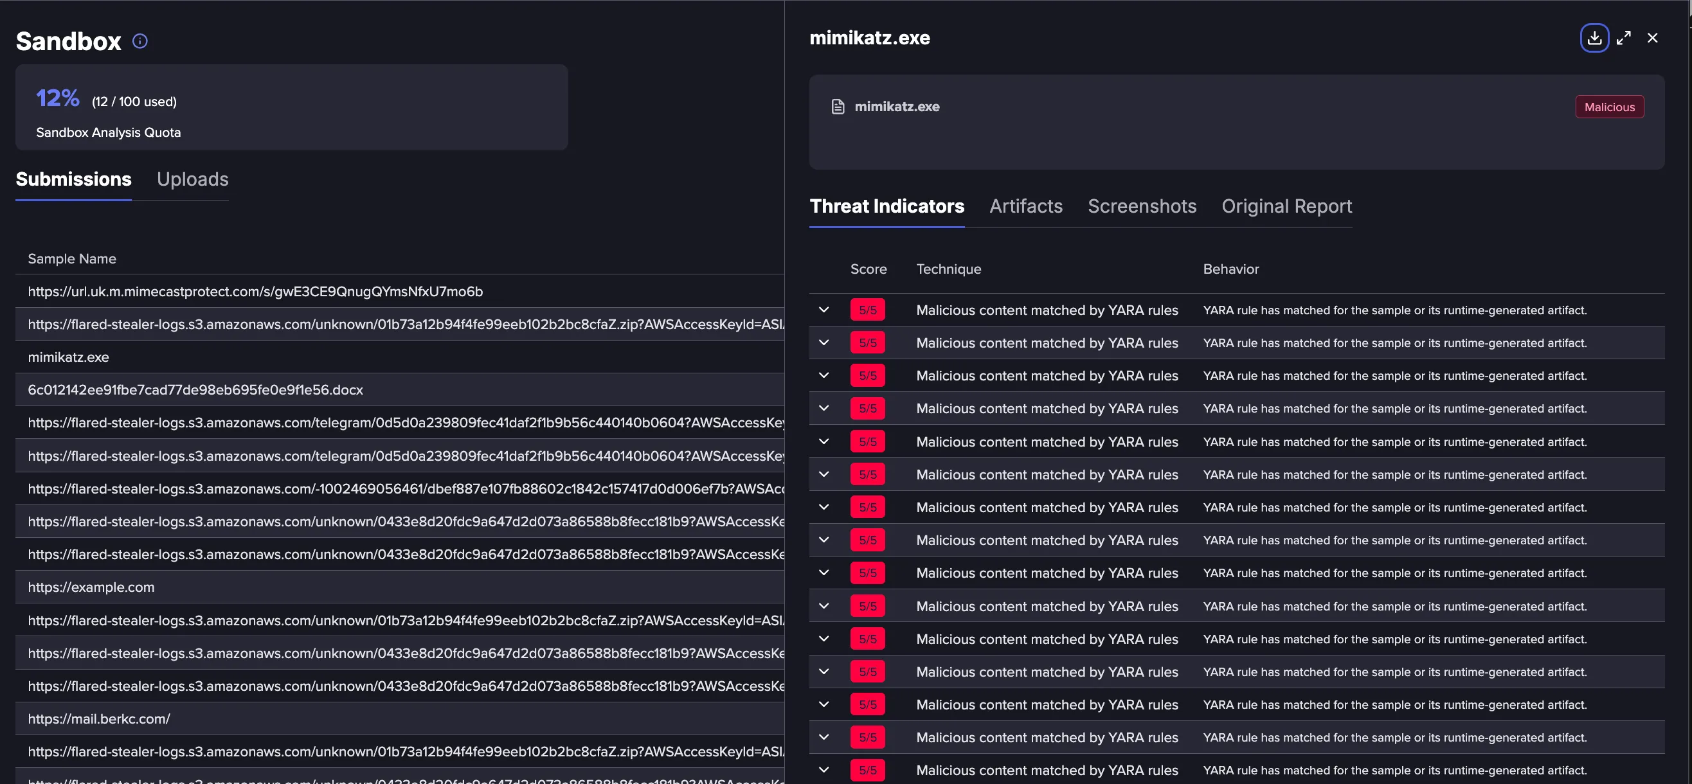Click the file icon beside mimikatz.exe
The width and height of the screenshot is (1692, 784).
pos(838,107)
